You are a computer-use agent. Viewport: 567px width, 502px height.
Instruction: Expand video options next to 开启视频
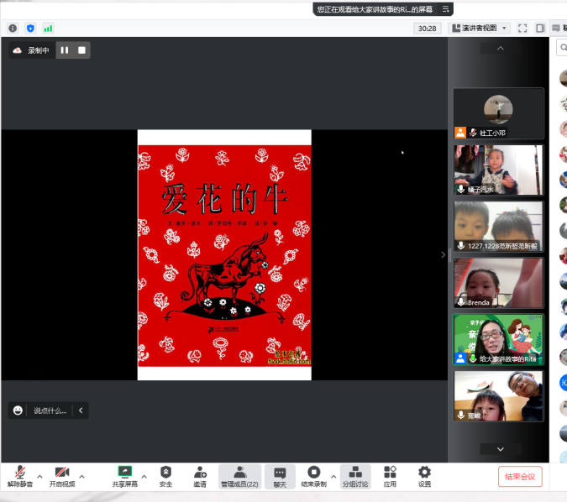tap(82, 476)
